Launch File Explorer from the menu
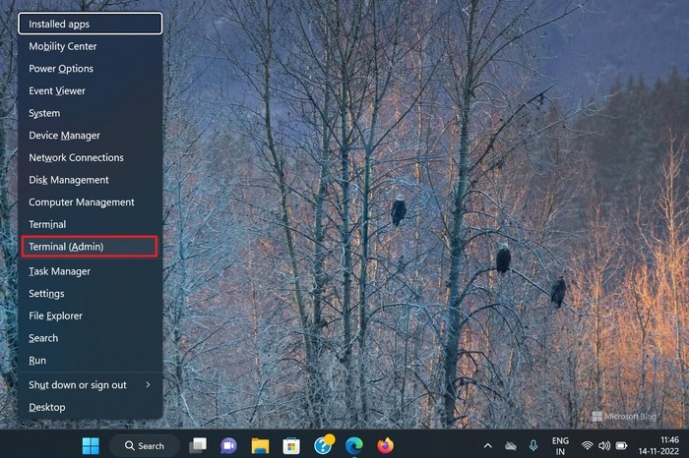This screenshot has width=689, height=458. click(x=91, y=315)
